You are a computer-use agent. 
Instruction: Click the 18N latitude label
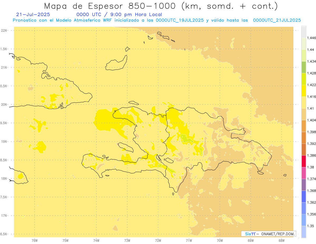[x=4, y=179]
